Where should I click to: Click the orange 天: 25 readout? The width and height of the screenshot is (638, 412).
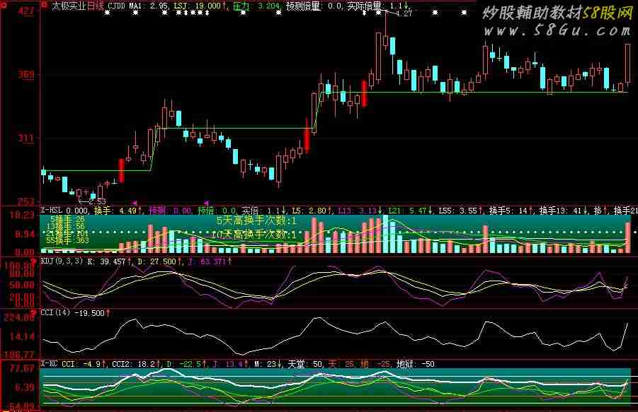tap(341, 364)
